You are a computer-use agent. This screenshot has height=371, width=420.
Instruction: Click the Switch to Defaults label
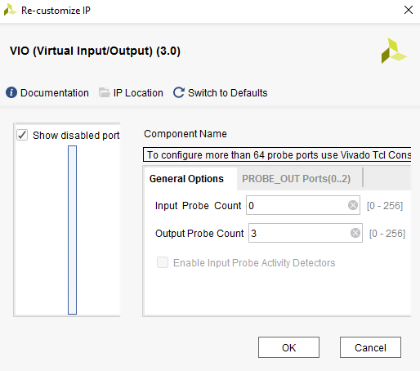tap(228, 93)
